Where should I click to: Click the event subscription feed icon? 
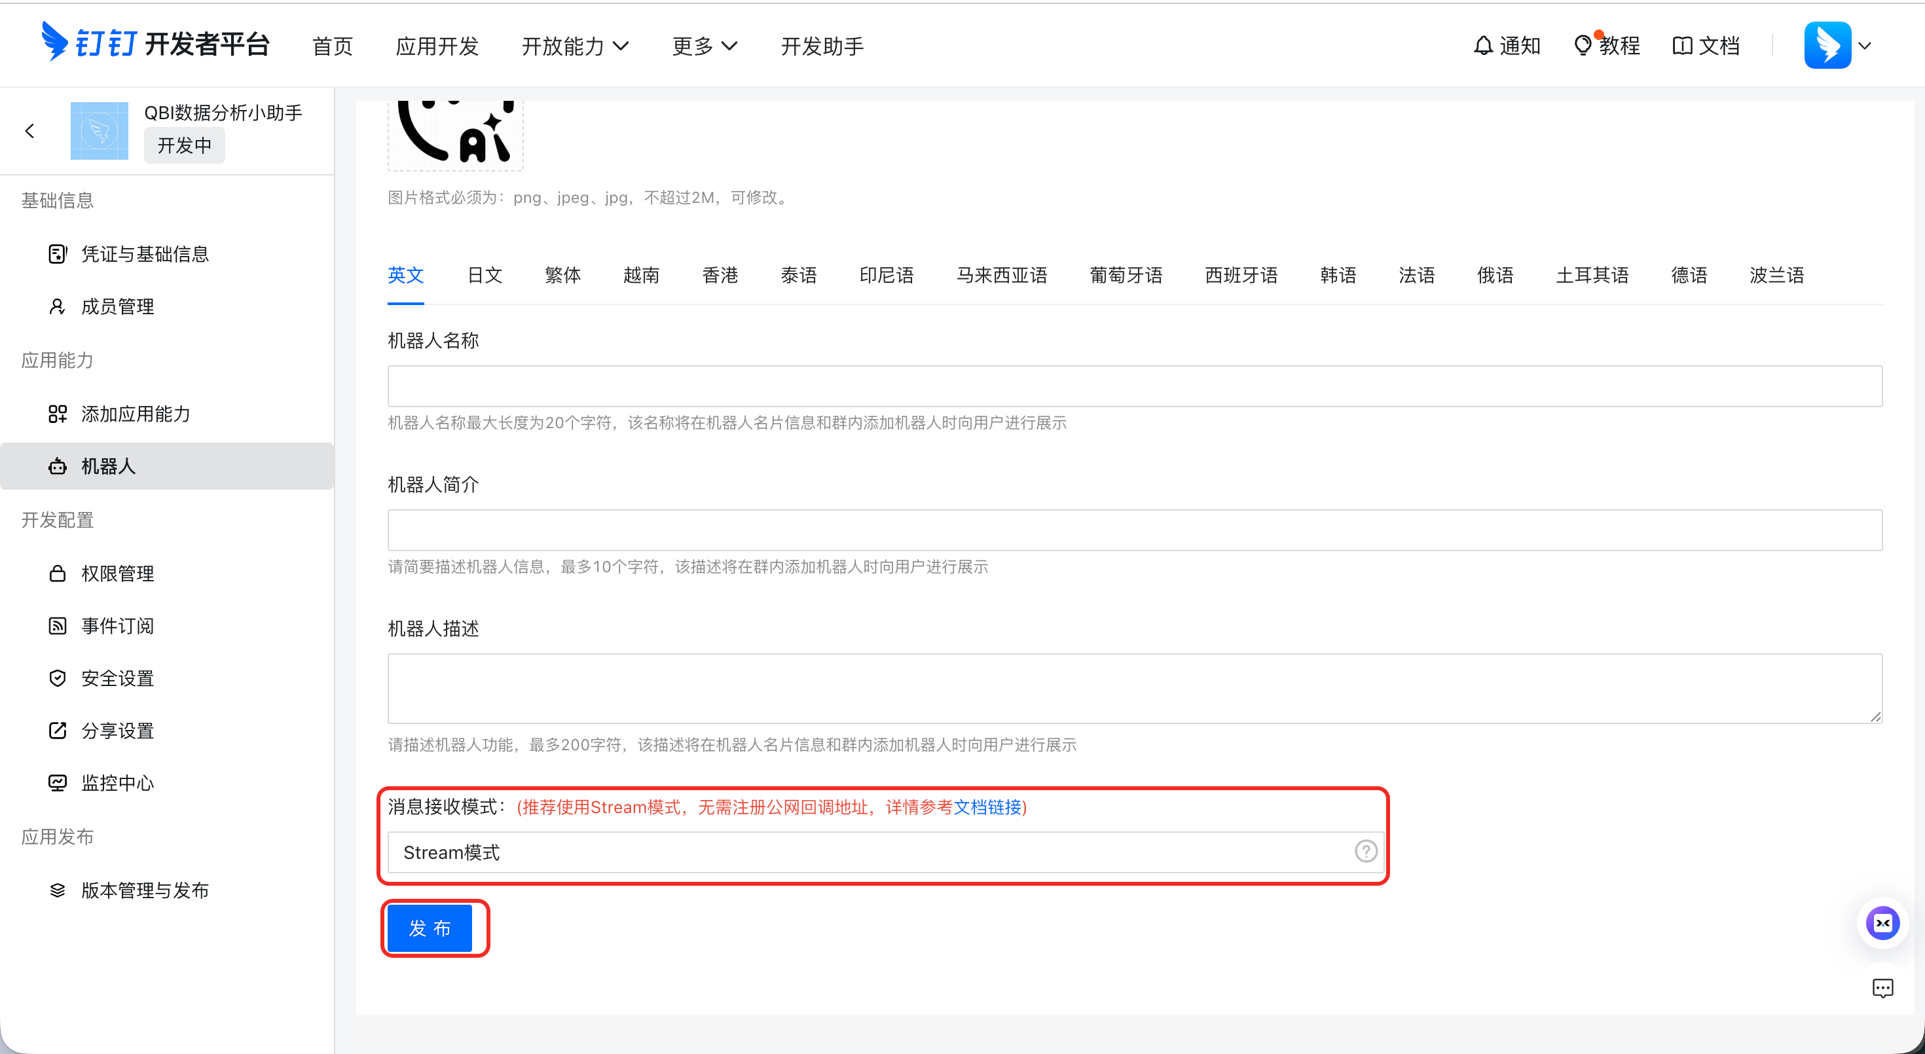[58, 626]
